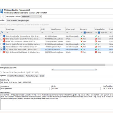Tick checkbox for Security Update for SQL Server 2016

coord(1,44)
